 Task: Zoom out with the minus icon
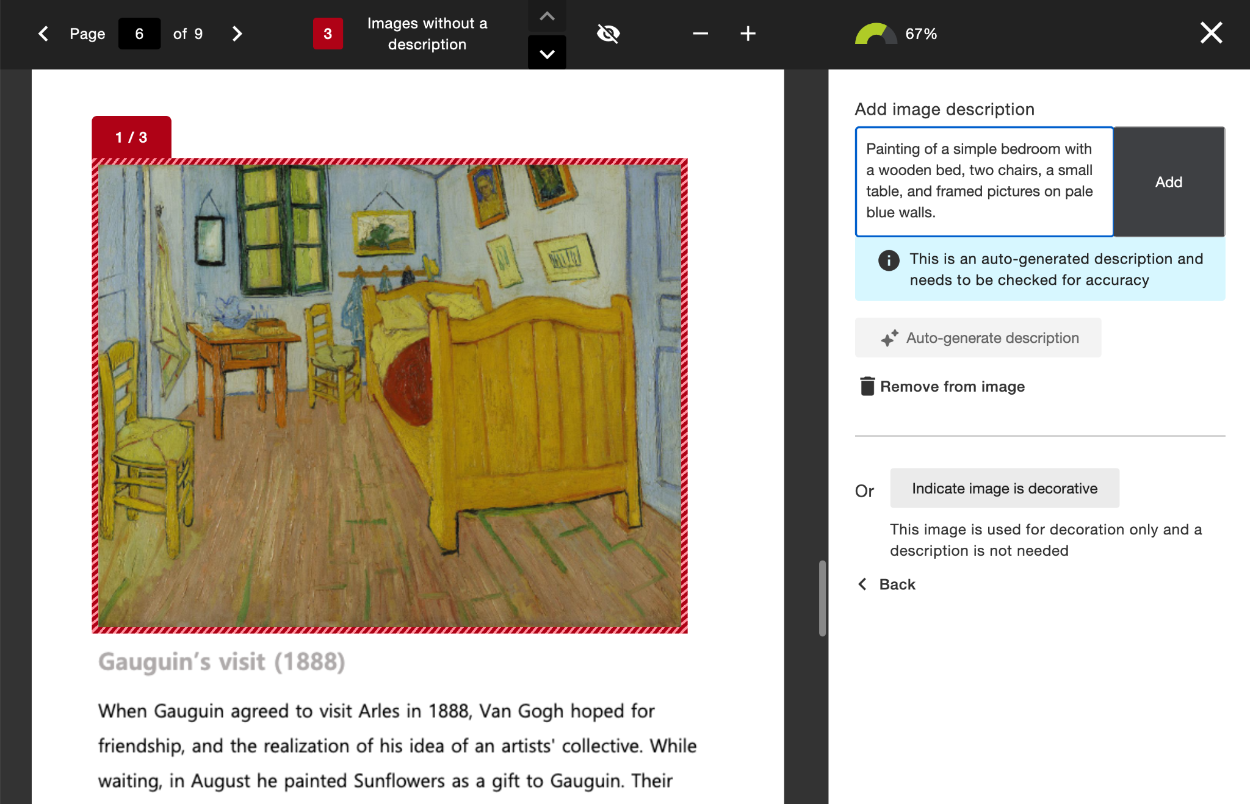[701, 34]
